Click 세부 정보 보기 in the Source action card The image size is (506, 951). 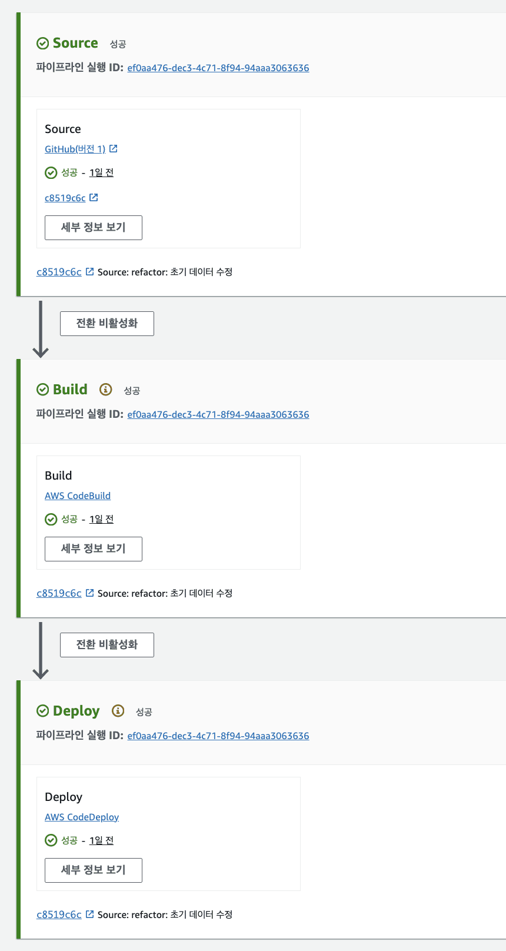(x=93, y=227)
